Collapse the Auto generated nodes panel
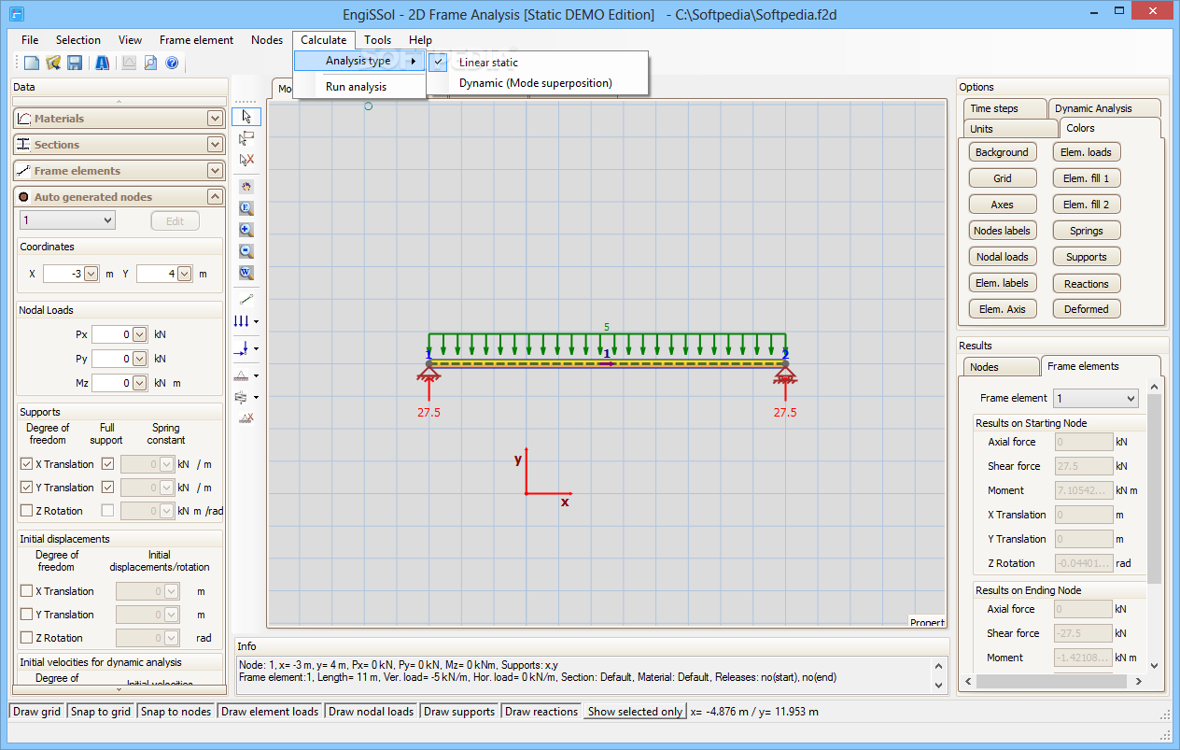1180x750 pixels. [216, 197]
